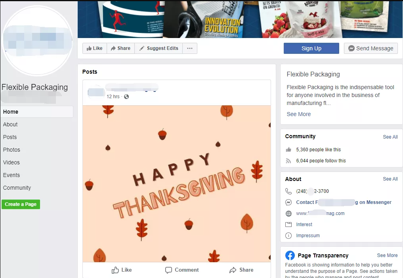
Task: Like the Thanksgiving post
Action: [x=122, y=270]
